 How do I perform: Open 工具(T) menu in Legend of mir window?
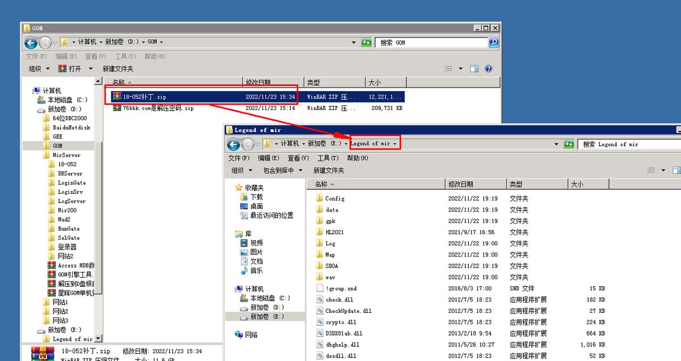tap(328, 158)
